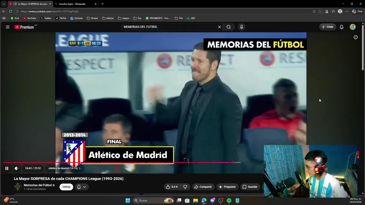Open the Copilot Chat button
The width and height of the screenshot is (365, 205).
point(357,11)
